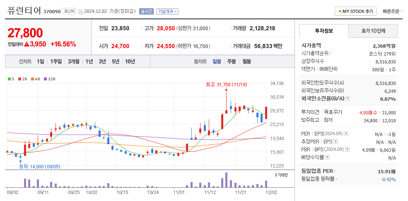
Task: Select the 일봉 candle chart
Action: click(217, 61)
